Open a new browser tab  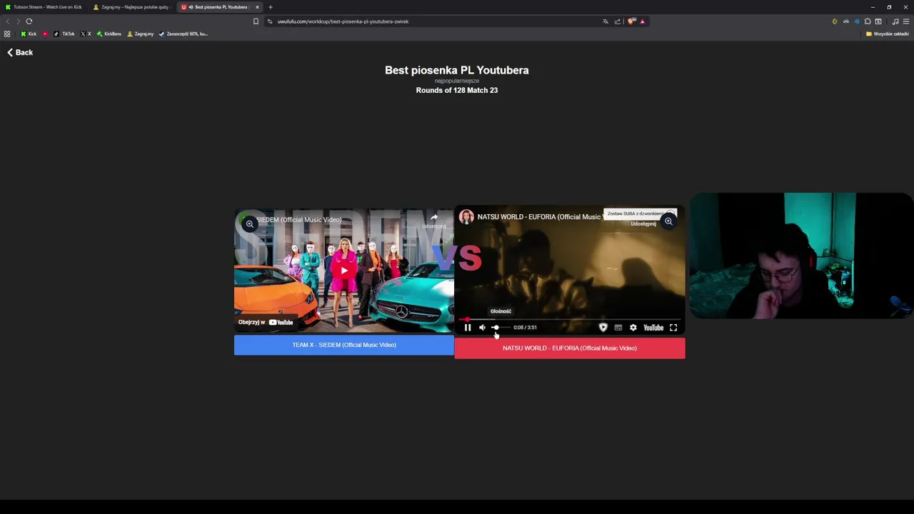click(270, 7)
